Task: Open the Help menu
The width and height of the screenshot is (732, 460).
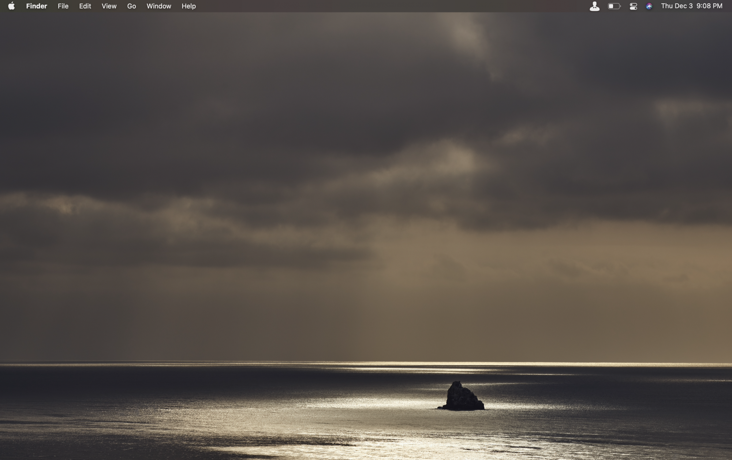Action: (x=188, y=6)
